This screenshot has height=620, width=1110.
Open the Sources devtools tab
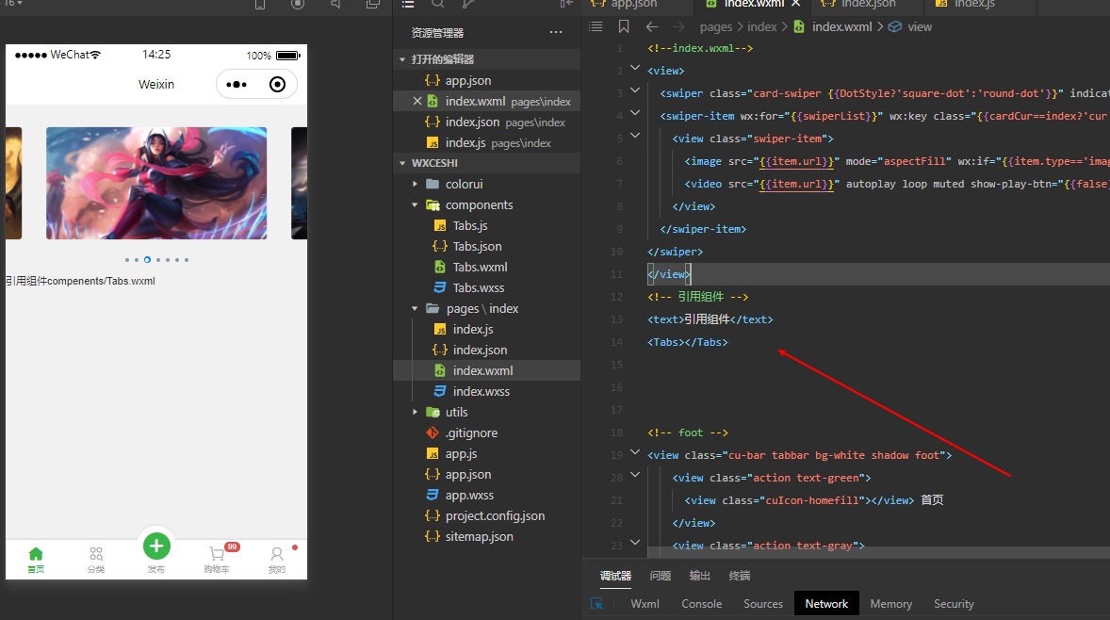coord(763,604)
